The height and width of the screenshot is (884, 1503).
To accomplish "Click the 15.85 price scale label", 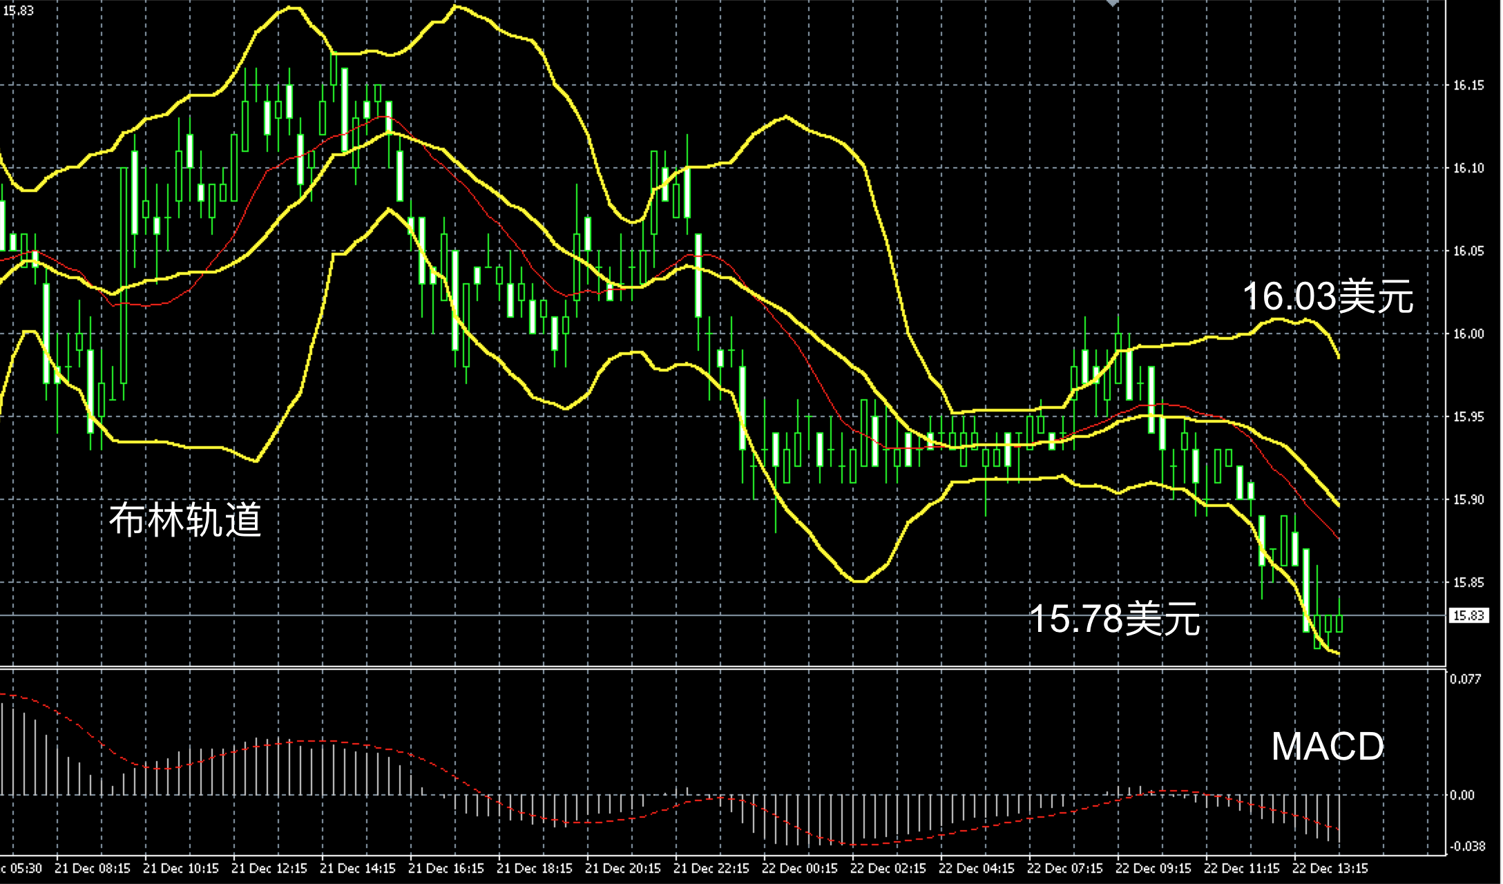I will pyautogui.click(x=1468, y=582).
